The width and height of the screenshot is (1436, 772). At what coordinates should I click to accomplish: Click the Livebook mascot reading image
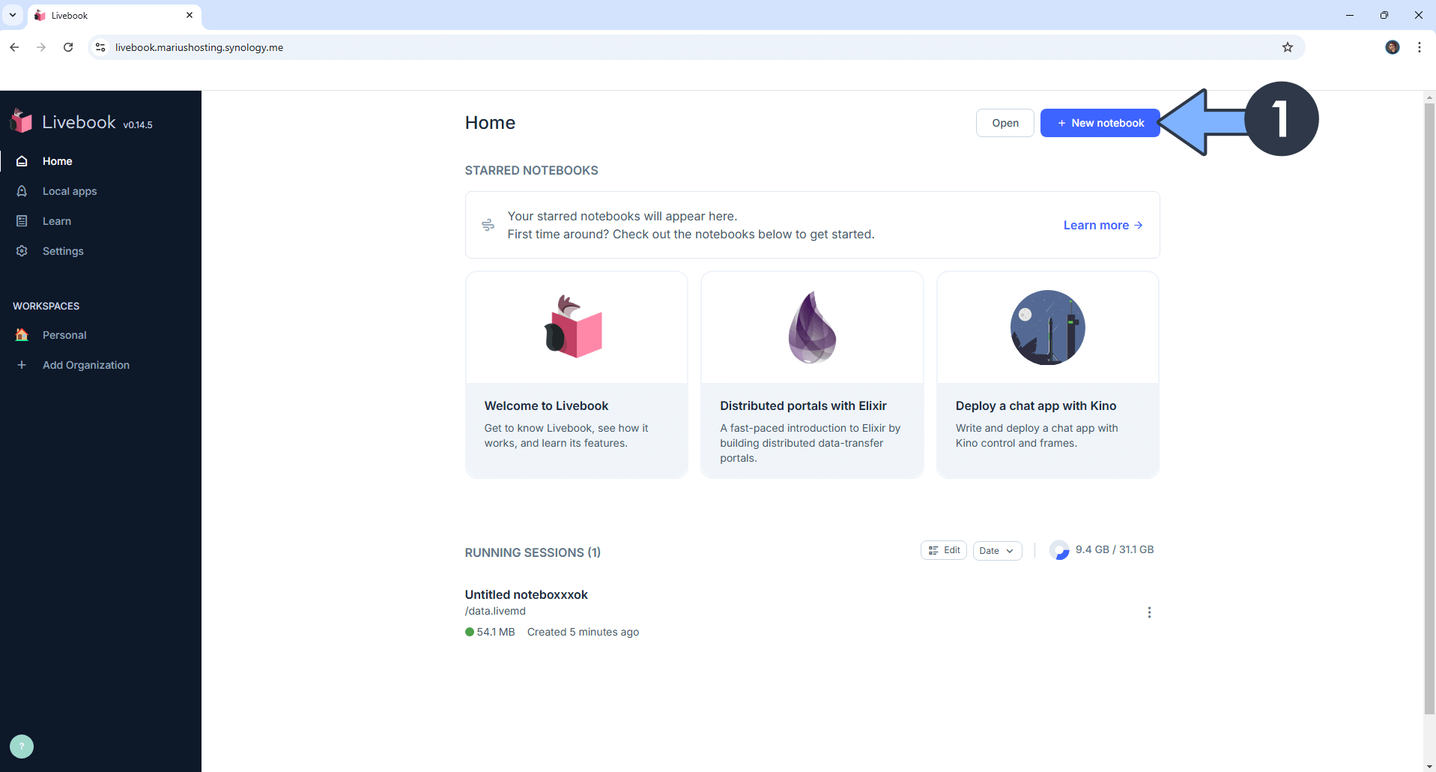(573, 326)
